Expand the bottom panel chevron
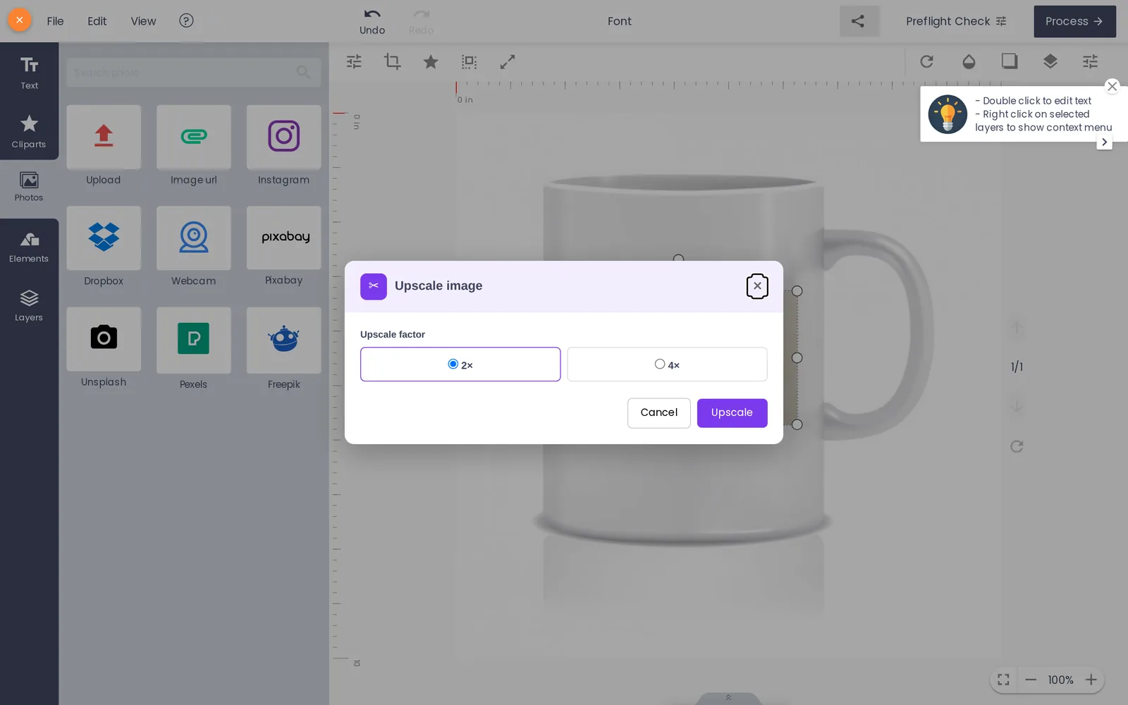Viewport: 1128px width, 705px height. pyautogui.click(x=728, y=698)
